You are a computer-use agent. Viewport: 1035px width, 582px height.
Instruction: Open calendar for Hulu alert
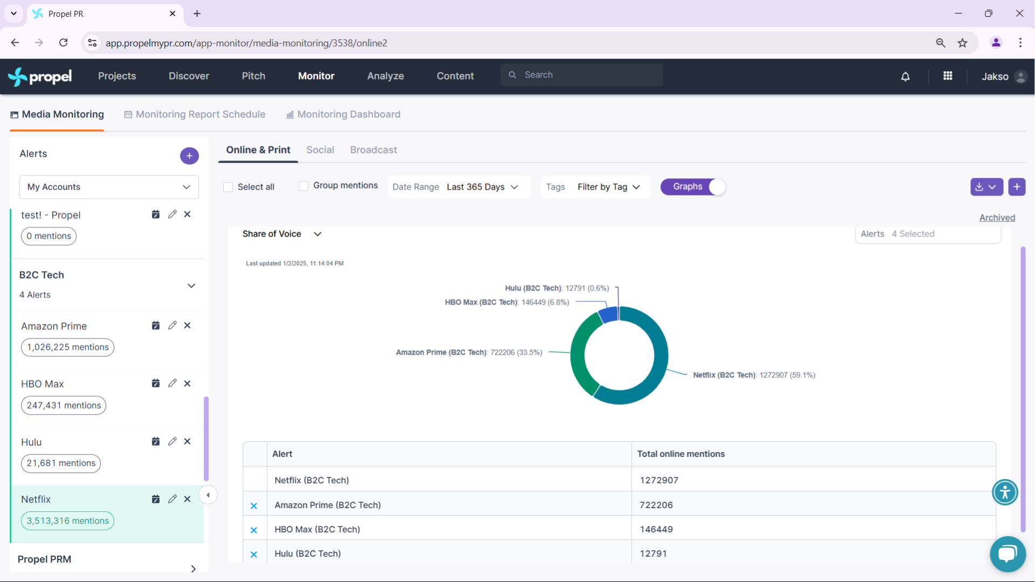coord(156,441)
